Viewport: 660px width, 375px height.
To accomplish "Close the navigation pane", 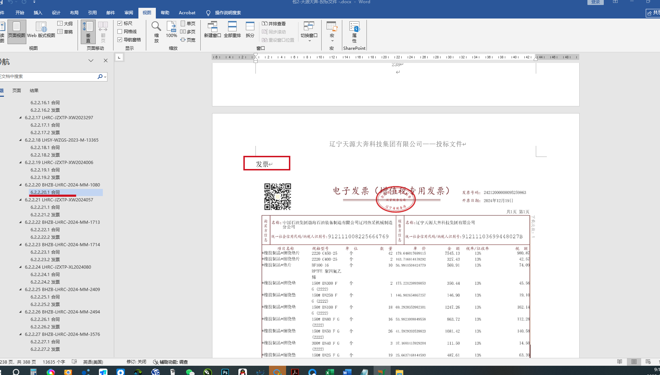I will click(x=106, y=61).
